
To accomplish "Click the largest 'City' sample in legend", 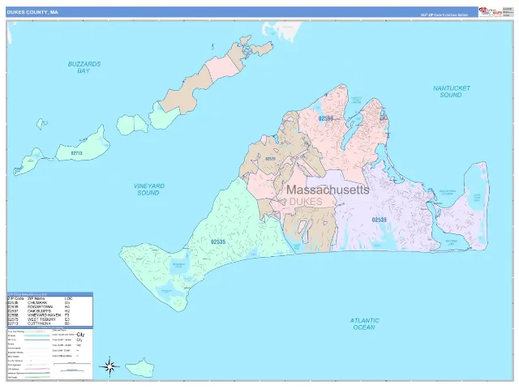I will 80,335.
